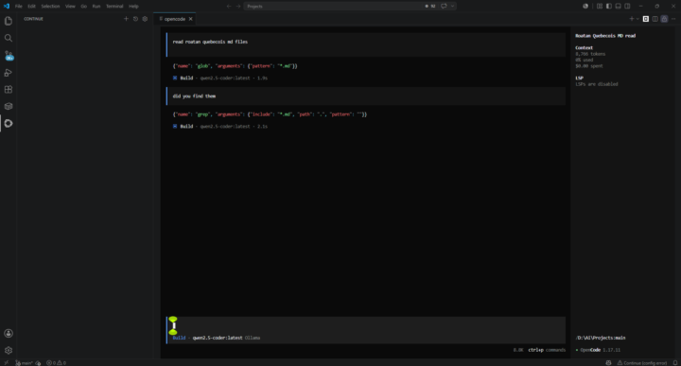
Task: Toggle the bottom panel
Action: 618,6
